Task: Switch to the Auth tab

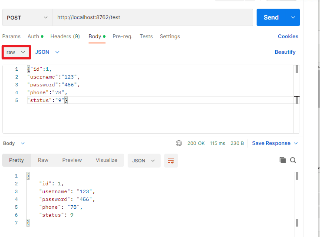Action: coord(36,36)
